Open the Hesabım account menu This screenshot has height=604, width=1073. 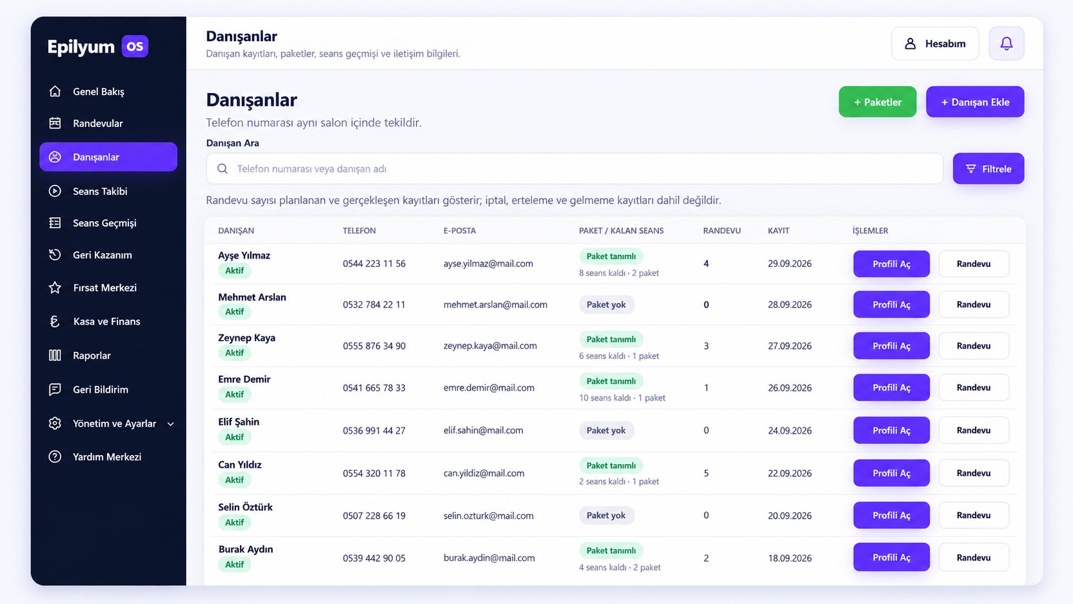click(x=935, y=44)
